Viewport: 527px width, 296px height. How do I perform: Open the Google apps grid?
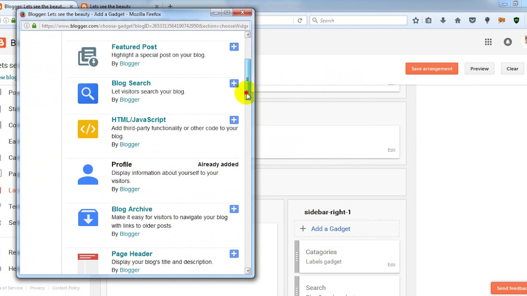[x=488, y=42]
